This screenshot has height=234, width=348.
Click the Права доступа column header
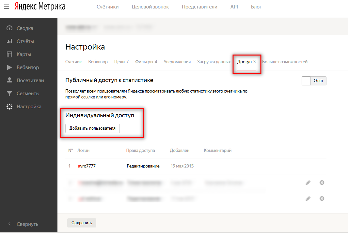140,151
